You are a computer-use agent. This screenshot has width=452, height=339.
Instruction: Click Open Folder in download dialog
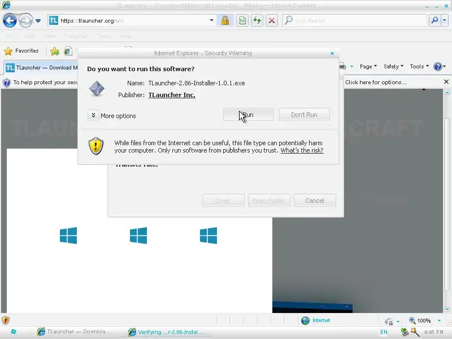269,201
